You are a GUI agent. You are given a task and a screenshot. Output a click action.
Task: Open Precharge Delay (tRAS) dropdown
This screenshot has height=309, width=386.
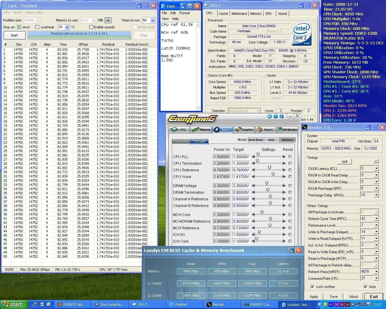376,195
